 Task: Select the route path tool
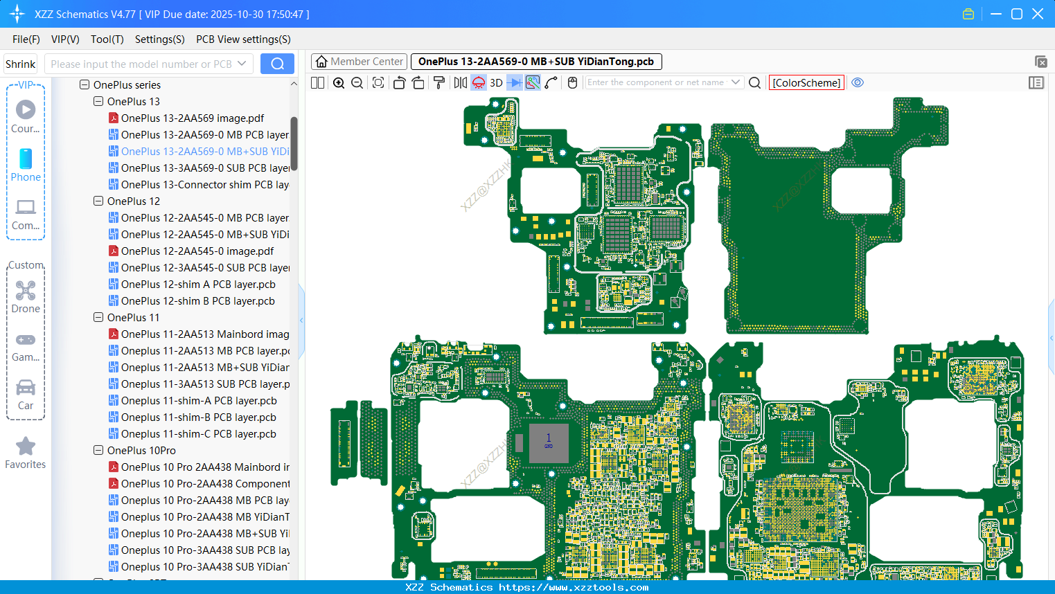tap(551, 83)
